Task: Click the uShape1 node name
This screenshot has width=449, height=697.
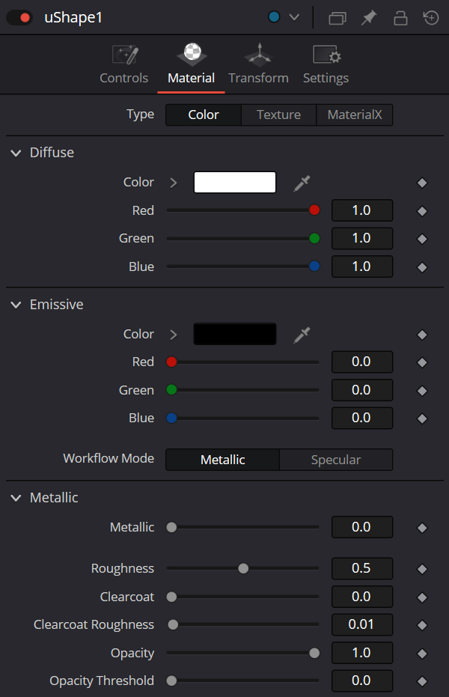Action: pos(73,18)
